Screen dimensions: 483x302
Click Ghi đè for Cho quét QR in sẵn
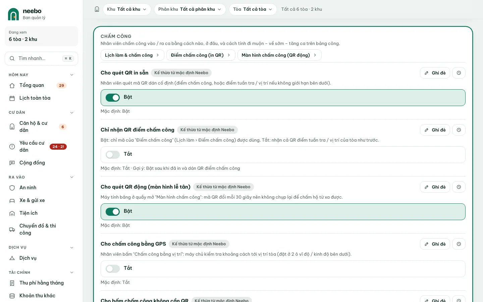(x=435, y=73)
